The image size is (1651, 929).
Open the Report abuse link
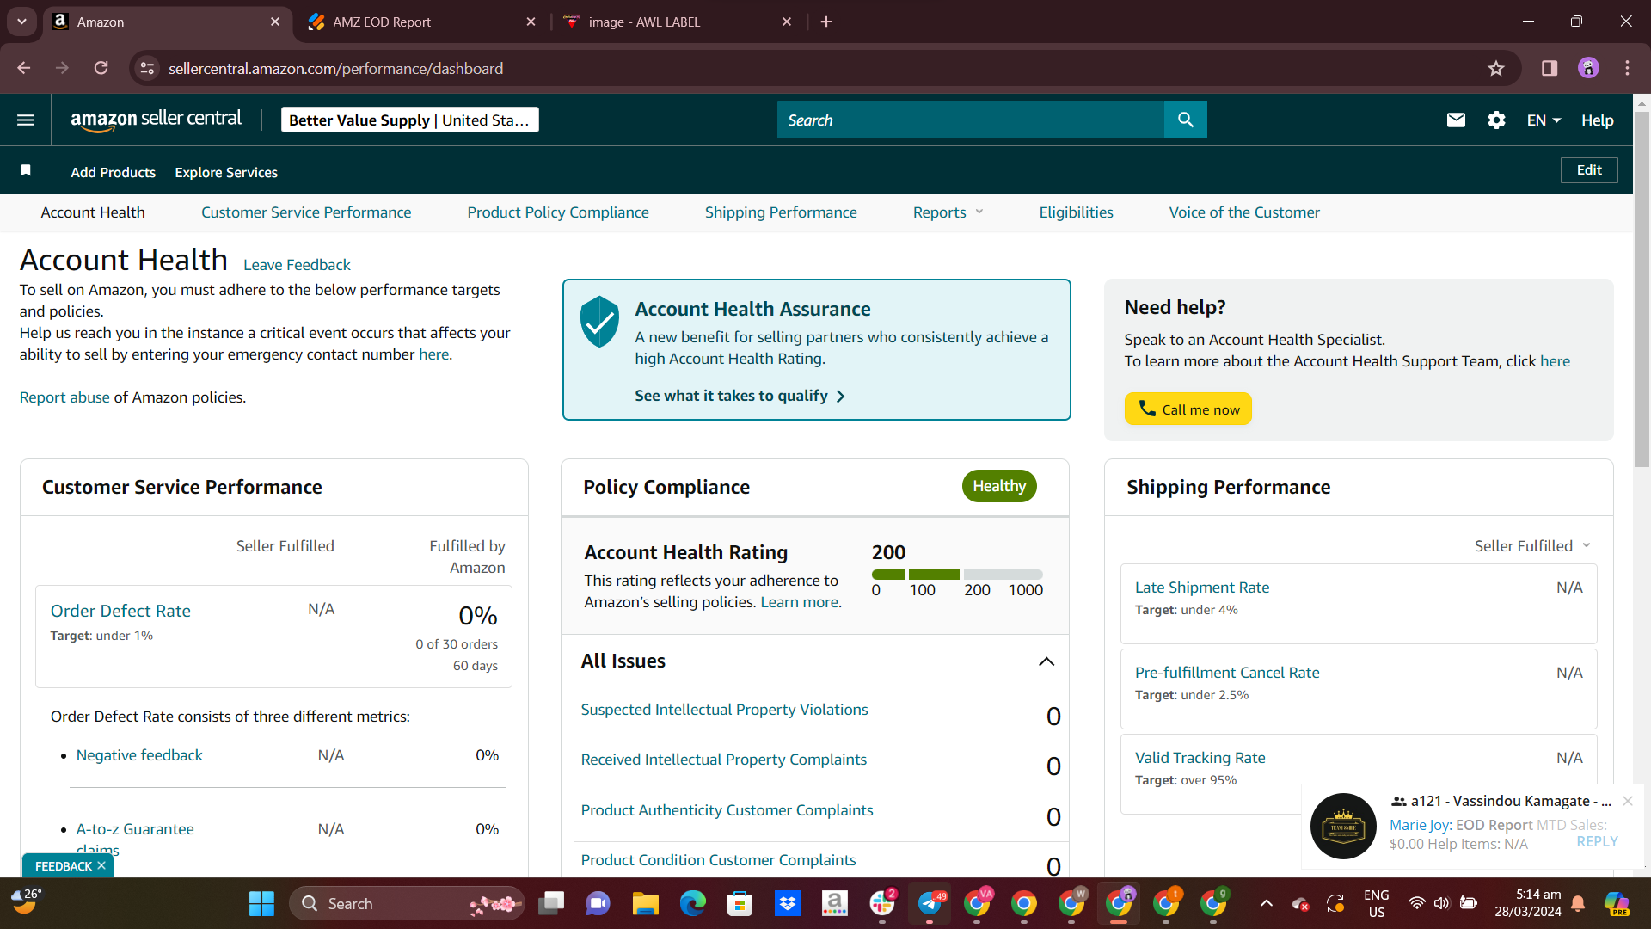(x=64, y=397)
